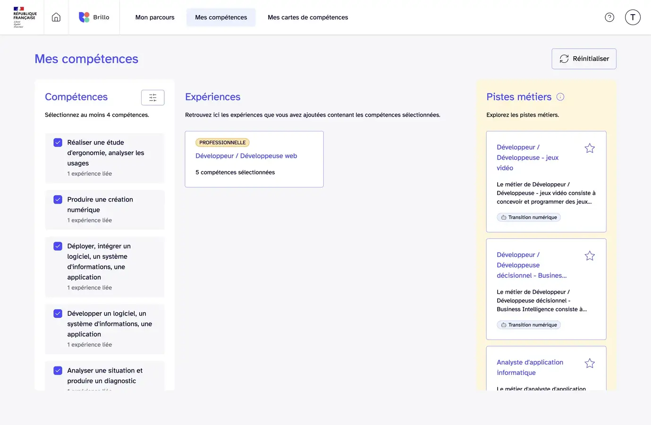
Task: Click the Brillo logo
Action: click(x=94, y=17)
